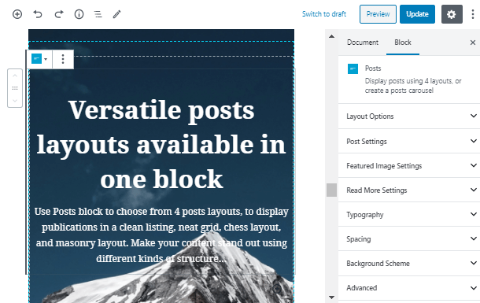
Task: Expand Featured Image Settings panel
Action: 409,165
